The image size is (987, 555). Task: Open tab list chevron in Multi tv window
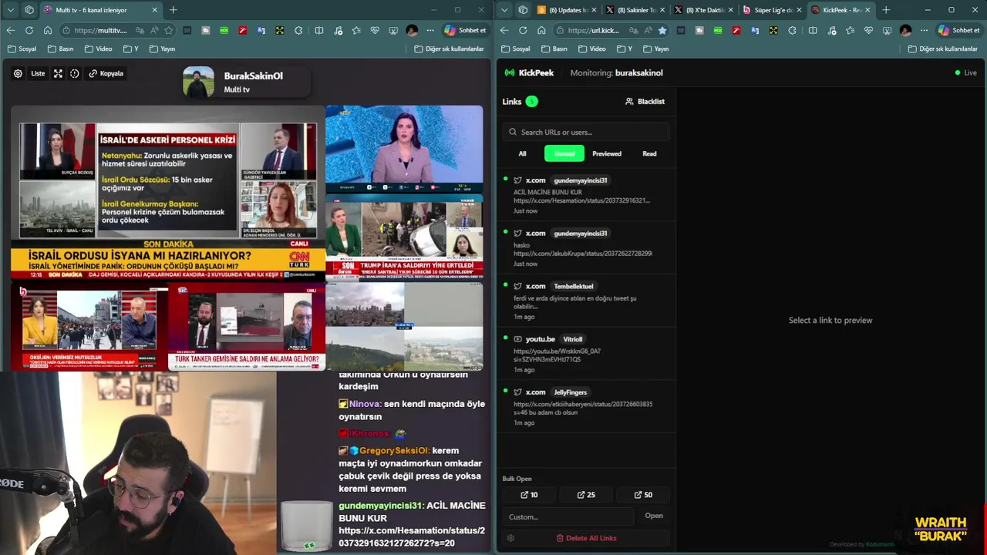(x=10, y=10)
